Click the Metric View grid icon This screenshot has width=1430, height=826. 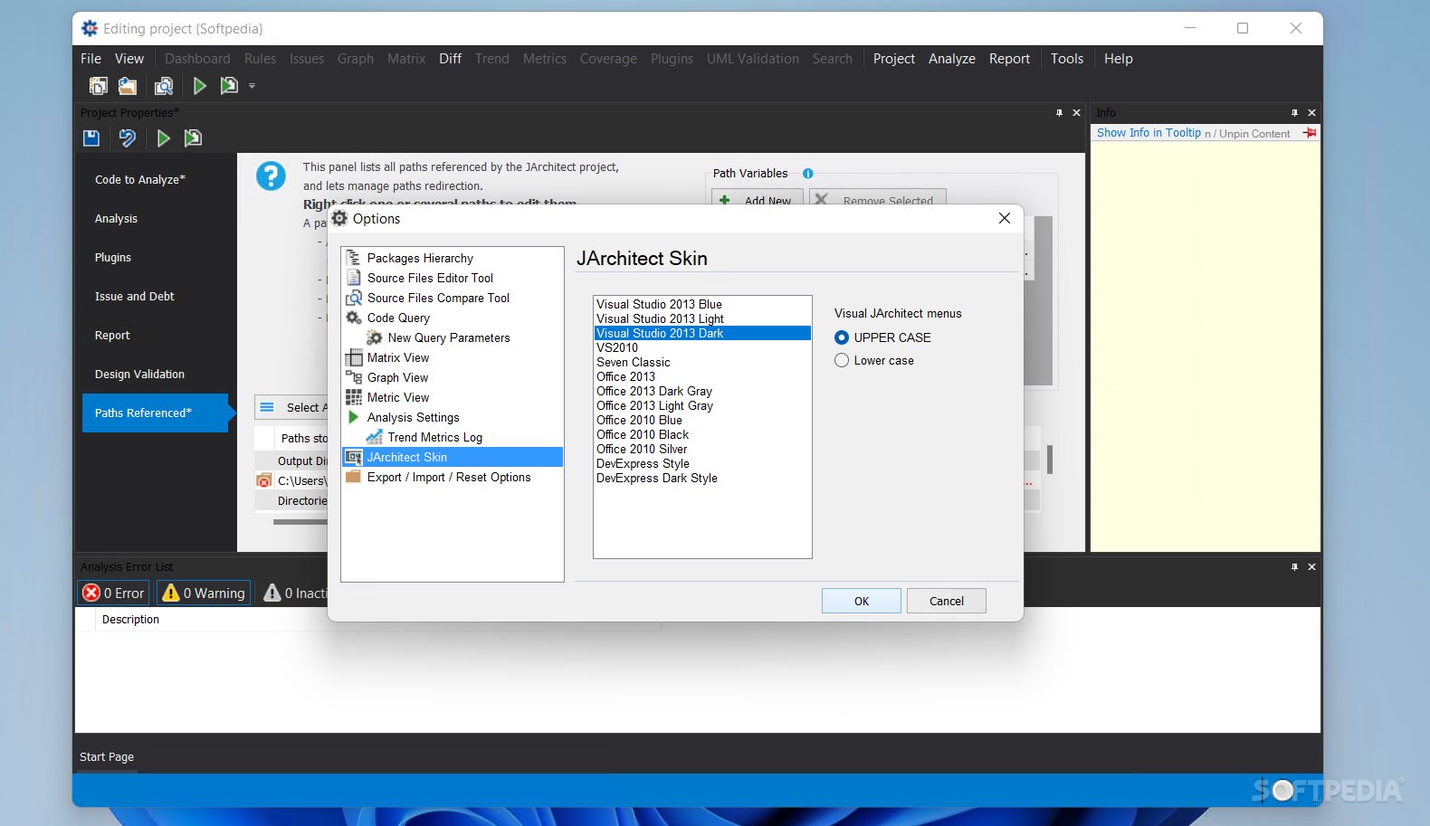click(354, 397)
